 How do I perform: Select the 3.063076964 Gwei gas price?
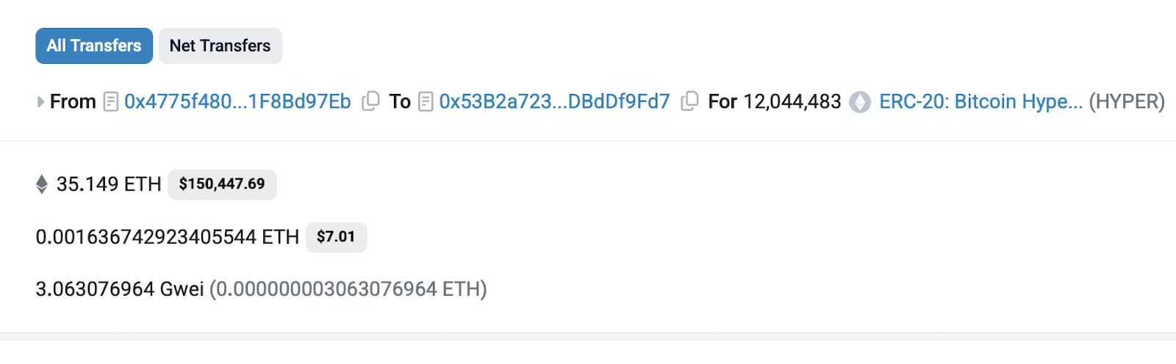click(120, 289)
